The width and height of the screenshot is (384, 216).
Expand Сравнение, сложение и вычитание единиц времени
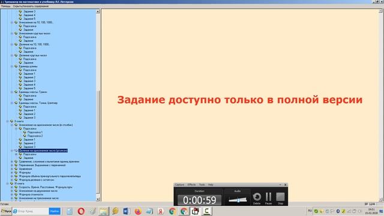(x=12, y=161)
